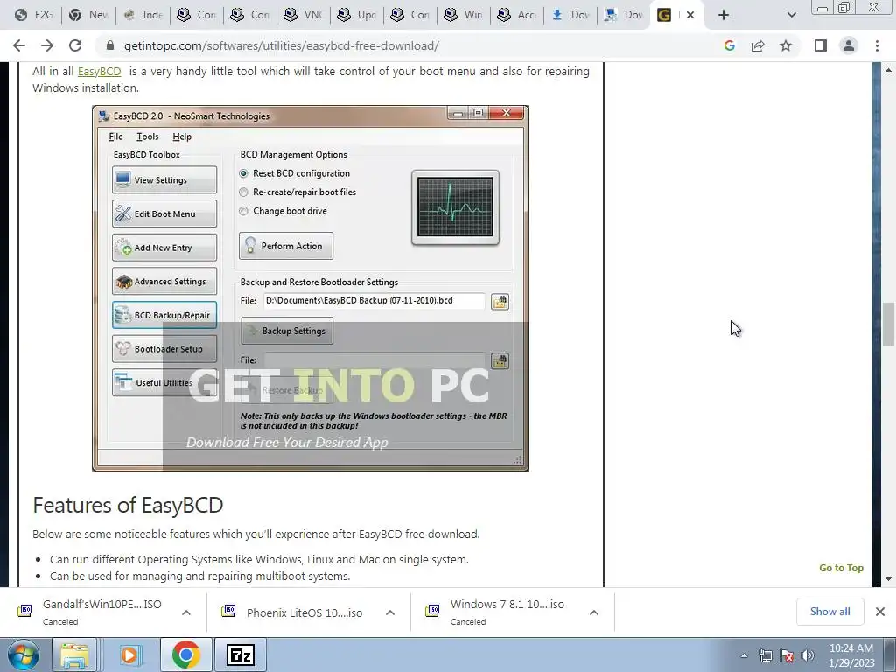
Task: Expand options for the Windows 7 8.1 10 iso download
Action: point(594,612)
